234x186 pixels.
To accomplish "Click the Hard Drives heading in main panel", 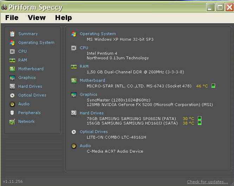I will 91,113.
